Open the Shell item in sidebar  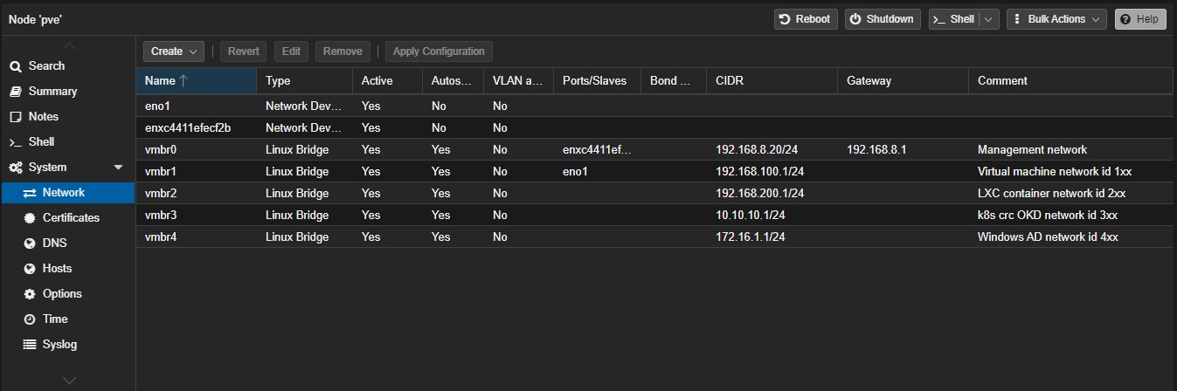pos(41,142)
